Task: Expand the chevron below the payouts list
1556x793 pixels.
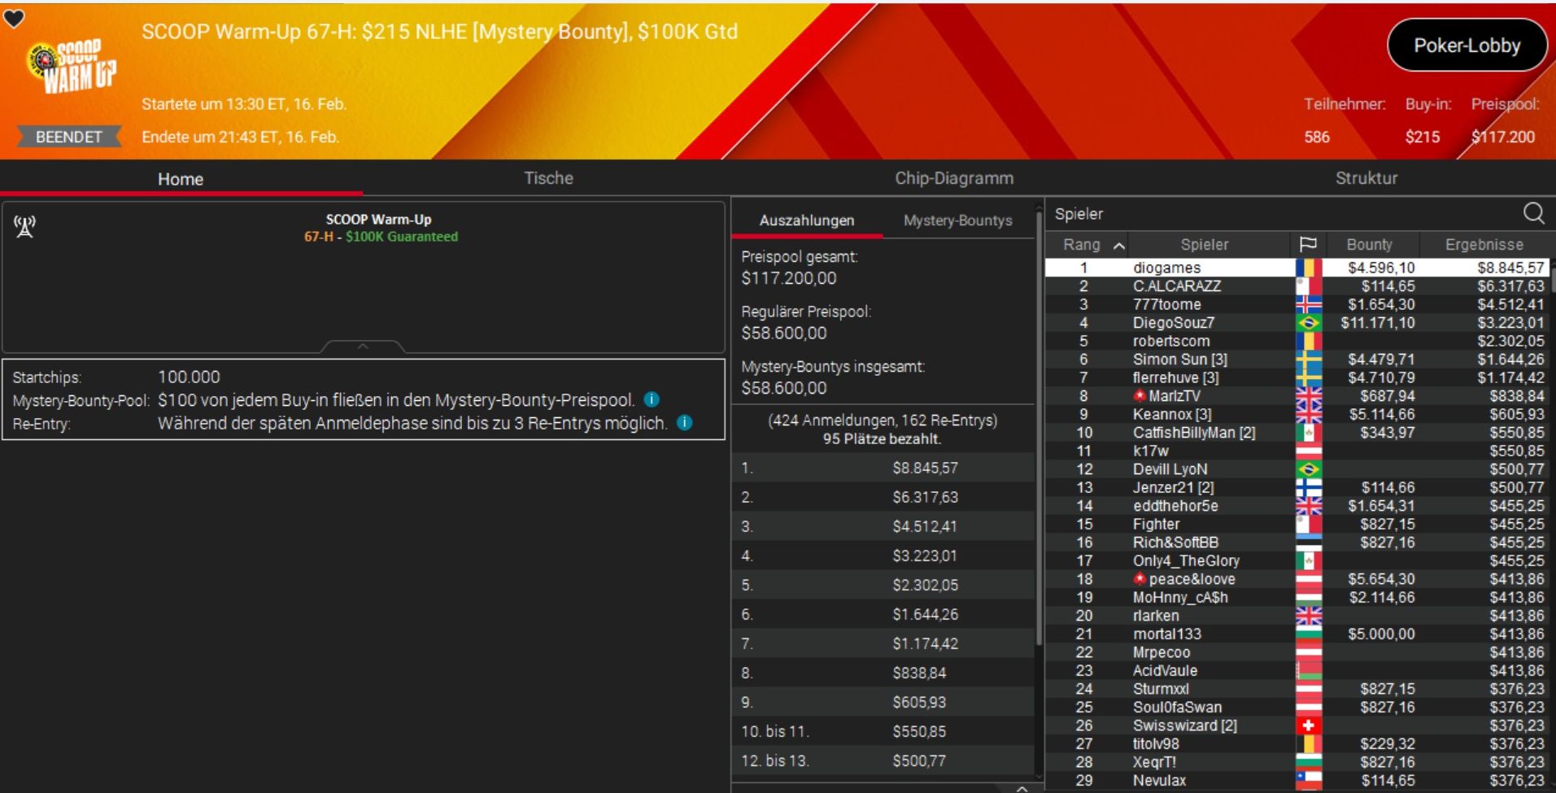Action: tap(1022, 787)
